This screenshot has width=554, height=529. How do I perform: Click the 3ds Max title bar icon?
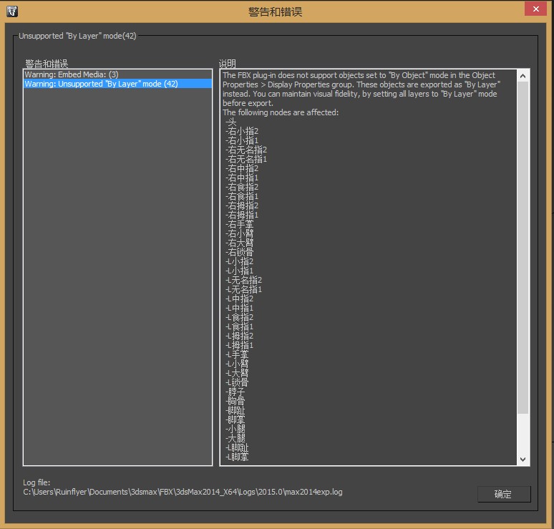12,11
